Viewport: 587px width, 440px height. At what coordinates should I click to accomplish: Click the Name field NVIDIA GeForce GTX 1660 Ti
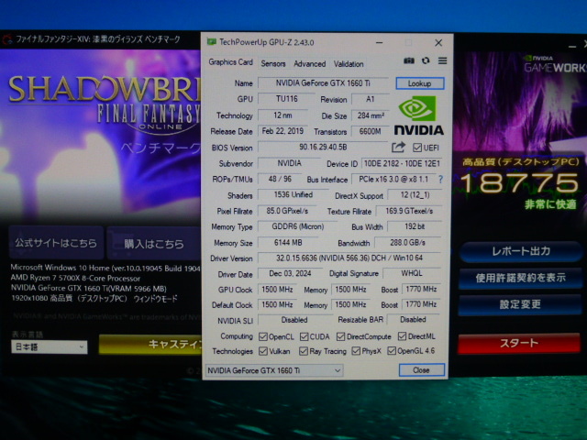click(324, 83)
